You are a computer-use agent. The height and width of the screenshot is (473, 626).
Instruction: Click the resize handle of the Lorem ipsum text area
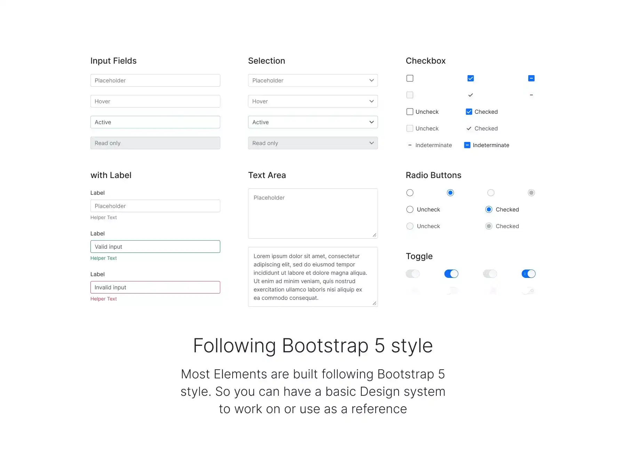tap(374, 303)
